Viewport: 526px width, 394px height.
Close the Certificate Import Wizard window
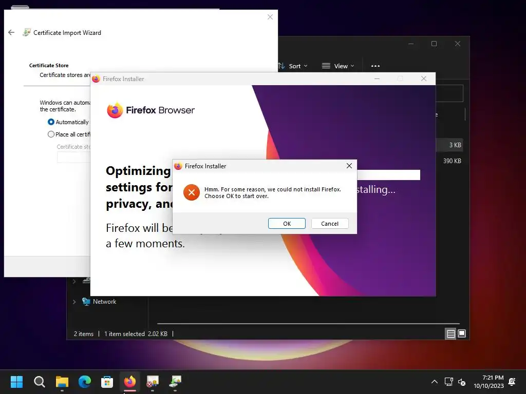pyautogui.click(x=270, y=17)
